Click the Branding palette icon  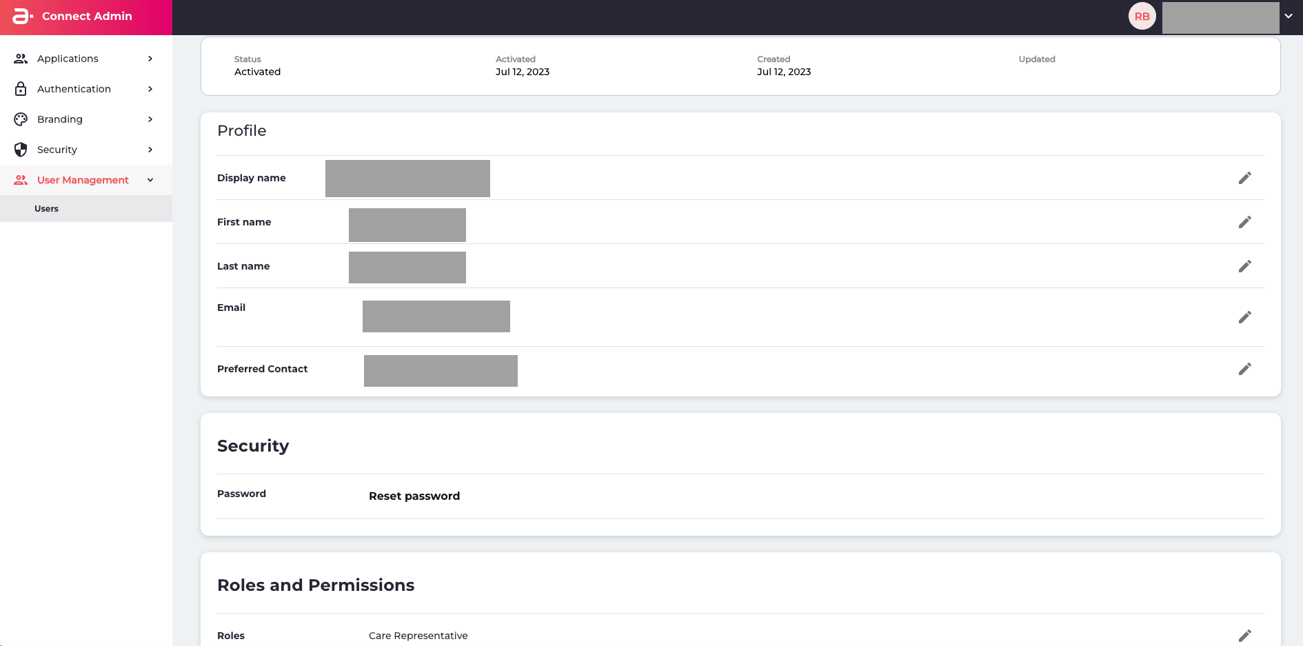21,119
